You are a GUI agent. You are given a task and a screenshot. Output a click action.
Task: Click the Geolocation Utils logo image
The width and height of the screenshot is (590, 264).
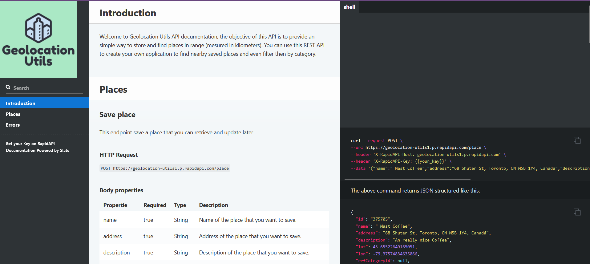click(38, 39)
